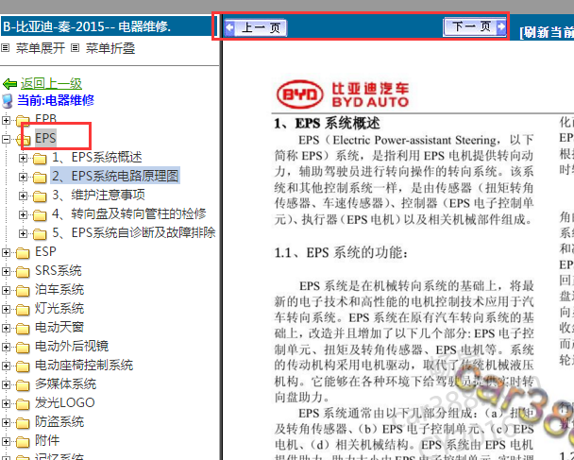Expand the SRS系统 tree node
This screenshot has height=460, width=574.
6,271
